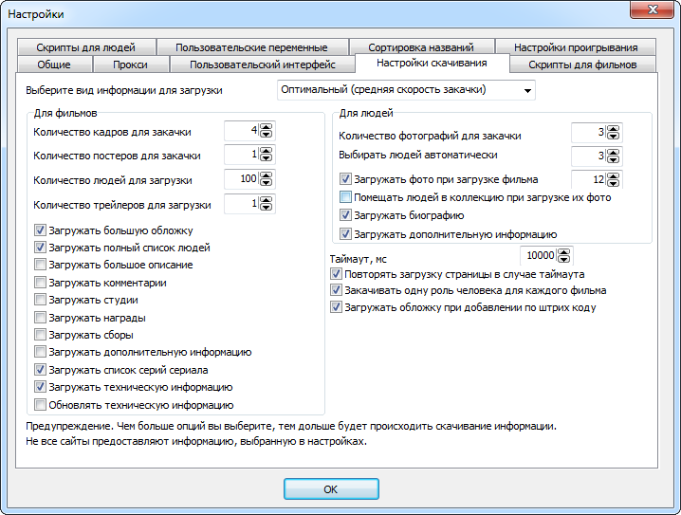Enable Загружать награды checkbox
The width and height of the screenshot is (681, 515).
[x=40, y=318]
